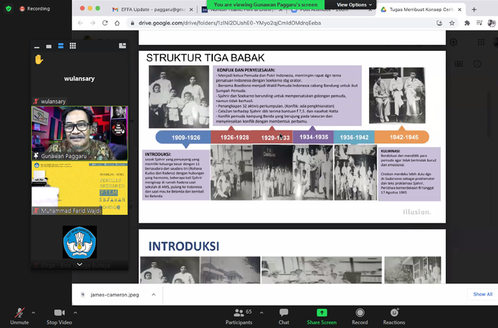
Task: Click the STRUKTUR TIGA BABAK heading
Action: click(205, 58)
